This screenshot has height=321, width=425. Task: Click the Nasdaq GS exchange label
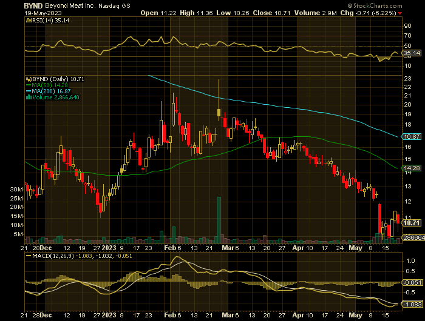[114, 5]
